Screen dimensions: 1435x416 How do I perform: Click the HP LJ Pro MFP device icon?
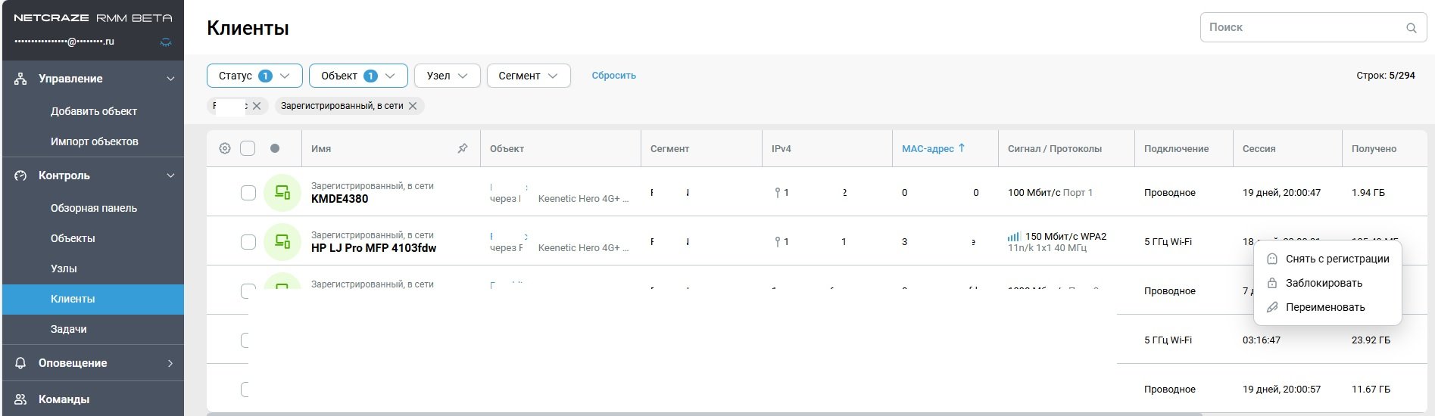[x=282, y=242]
